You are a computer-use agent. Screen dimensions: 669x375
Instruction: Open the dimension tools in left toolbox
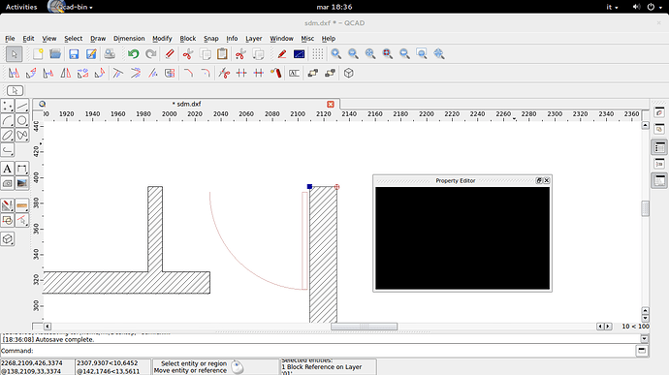[x=21, y=169]
